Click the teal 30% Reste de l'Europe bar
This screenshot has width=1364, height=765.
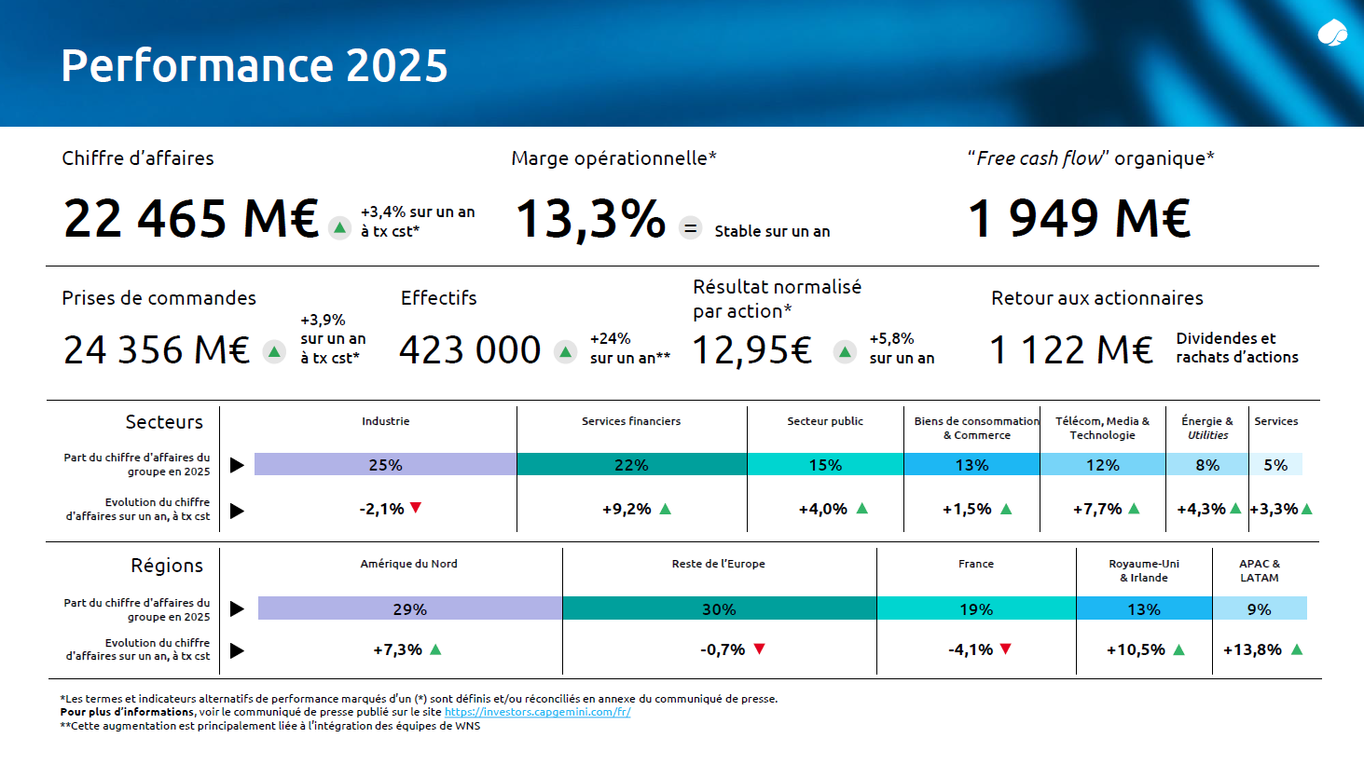pyautogui.click(x=719, y=608)
